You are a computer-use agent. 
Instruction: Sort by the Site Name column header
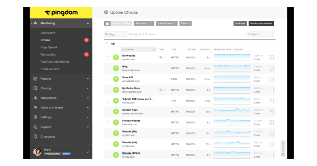pyautogui.click(x=138, y=50)
